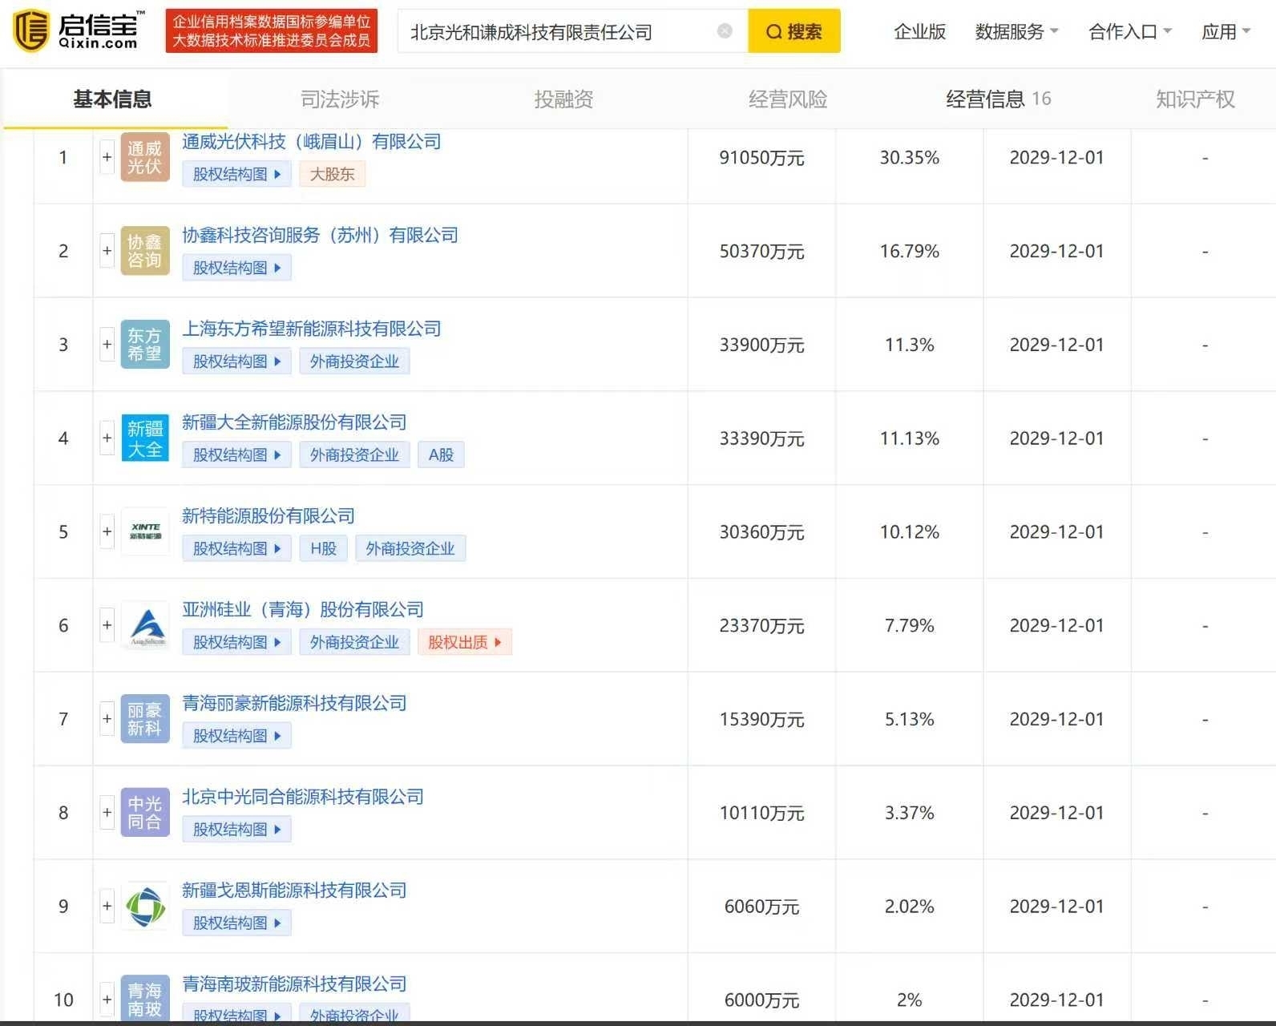Click the H股 tag on 新特能源
Screen dimensions: 1276x1026
pos(324,549)
